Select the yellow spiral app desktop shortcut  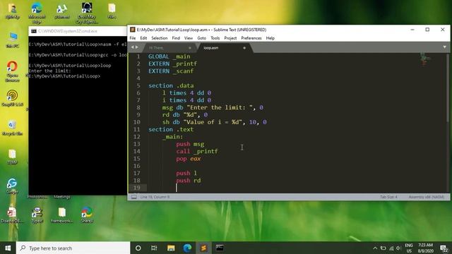(12, 98)
